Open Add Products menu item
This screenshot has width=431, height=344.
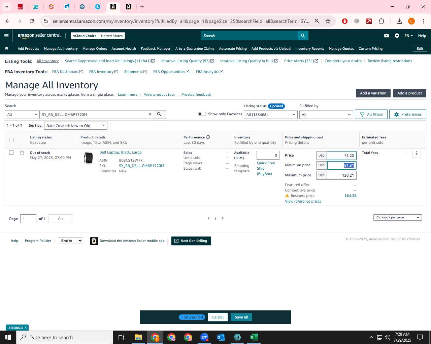pos(28,49)
